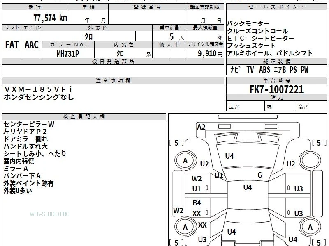
Task: Click the 幅 dimension cell
Action: tap(280, 107)
